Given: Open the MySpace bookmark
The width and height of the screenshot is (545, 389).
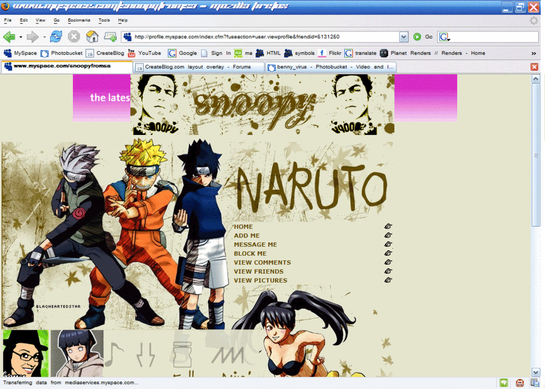Looking at the screenshot, I should [x=20, y=53].
